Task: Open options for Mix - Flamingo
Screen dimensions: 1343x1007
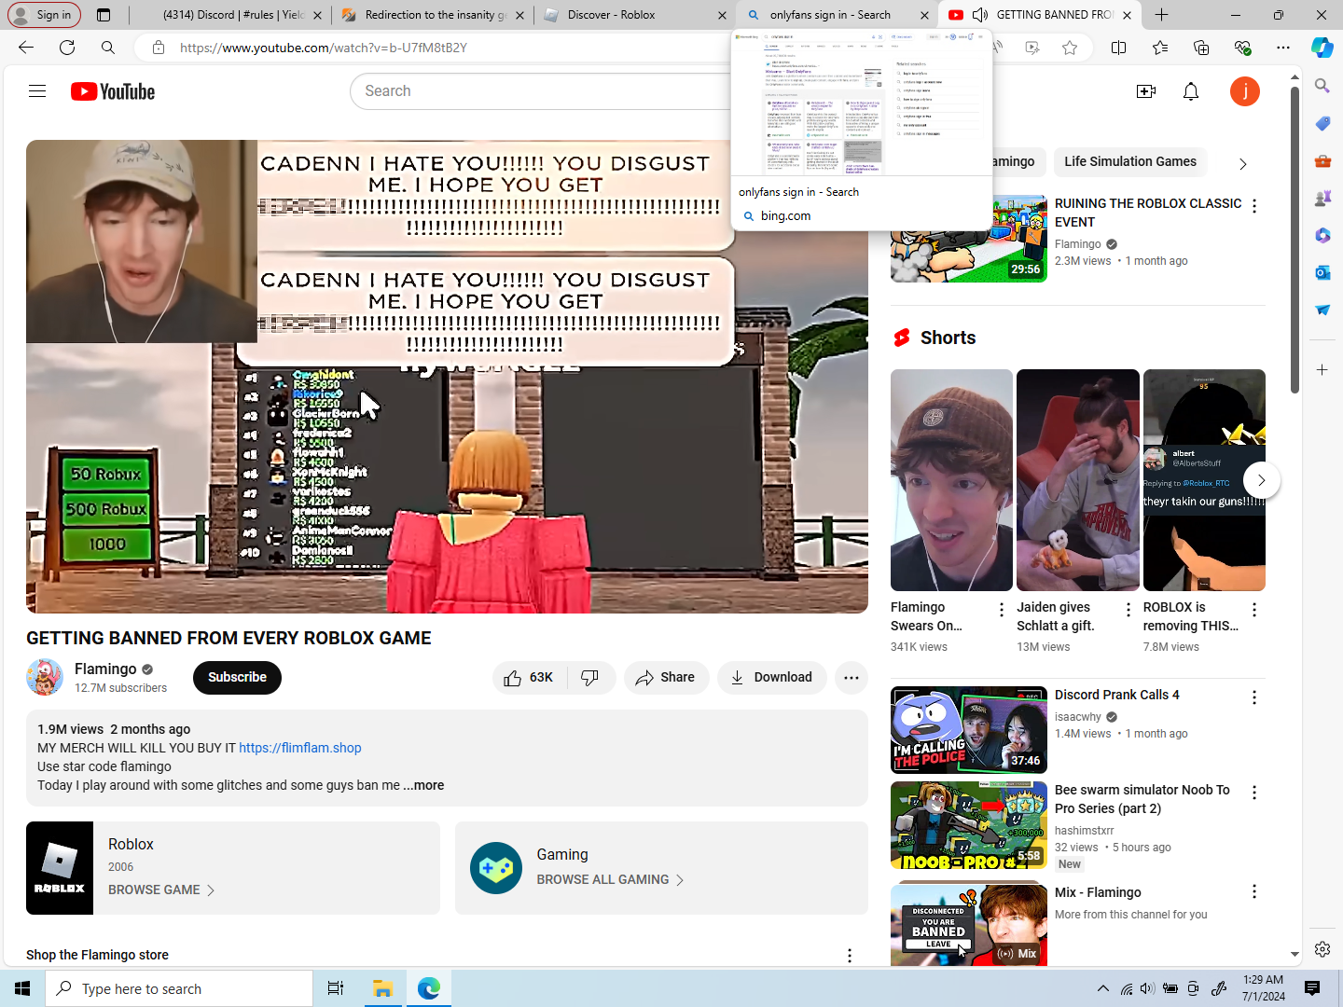Action: [1254, 892]
